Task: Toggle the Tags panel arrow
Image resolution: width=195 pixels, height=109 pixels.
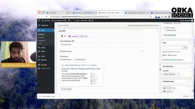Action: [x=190, y=43]
